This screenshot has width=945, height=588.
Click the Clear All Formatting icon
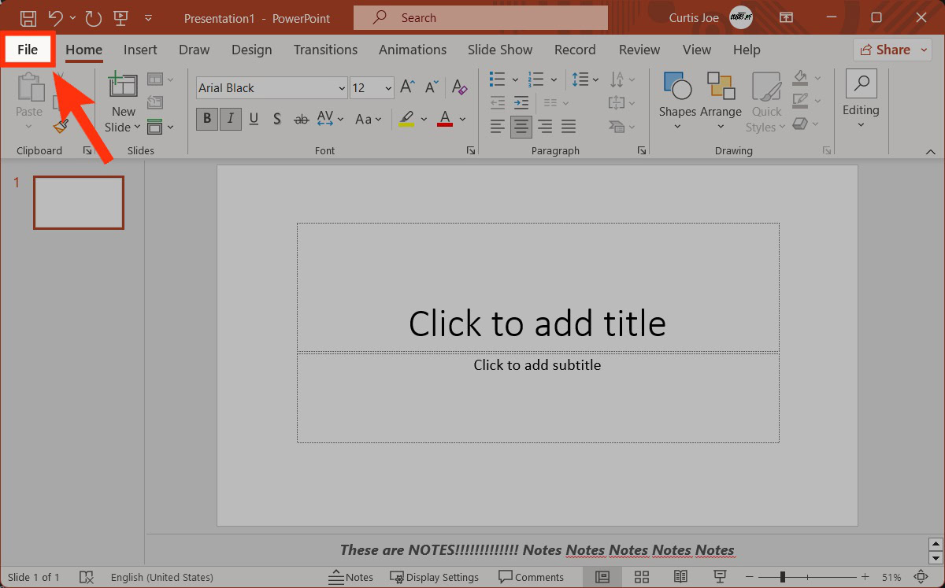[x=460, y=87]
